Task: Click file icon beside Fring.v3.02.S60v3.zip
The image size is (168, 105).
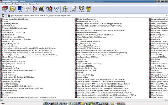Action: click(x=1, y=46)
